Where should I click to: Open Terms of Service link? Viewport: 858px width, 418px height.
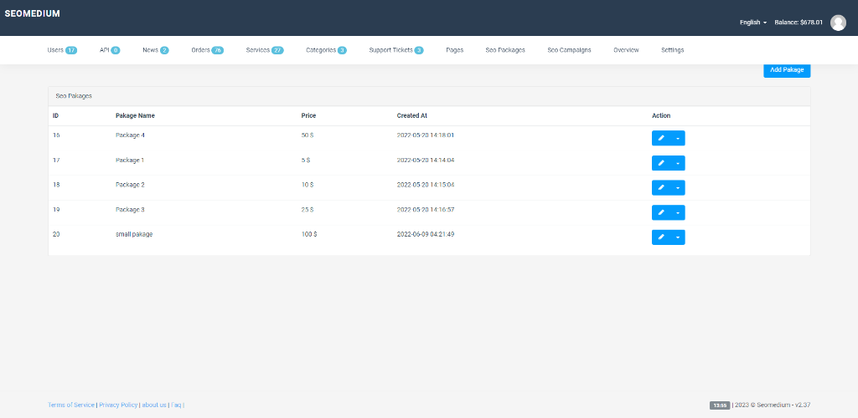[x=71, y=405]
